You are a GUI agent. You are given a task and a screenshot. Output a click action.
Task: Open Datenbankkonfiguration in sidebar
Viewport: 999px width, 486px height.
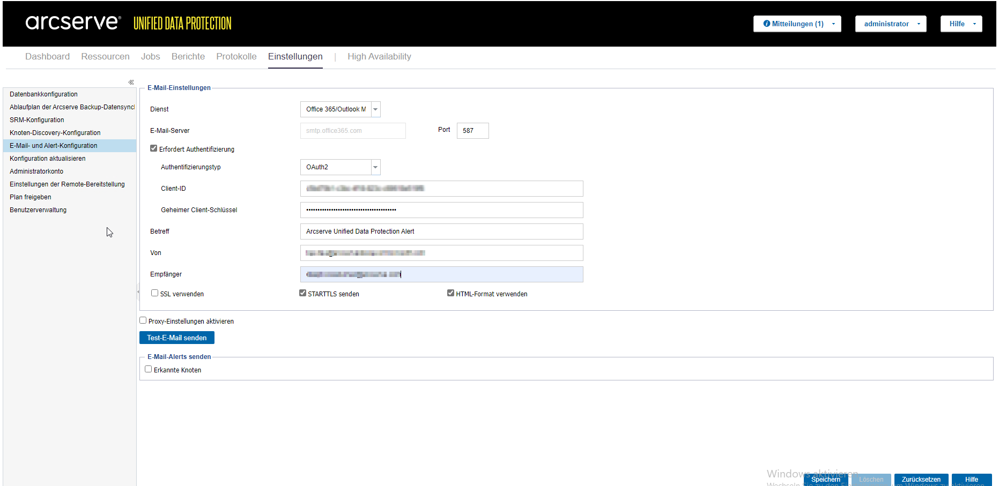[70, 94]
